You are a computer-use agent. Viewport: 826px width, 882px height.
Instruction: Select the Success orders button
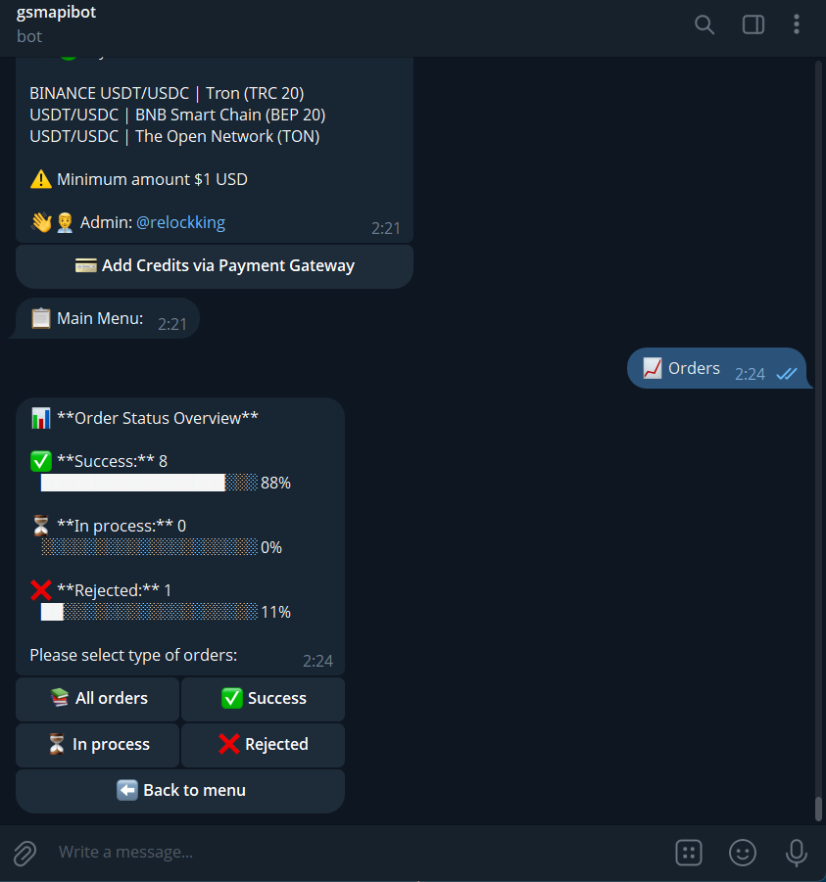click(x=263, y=699)
